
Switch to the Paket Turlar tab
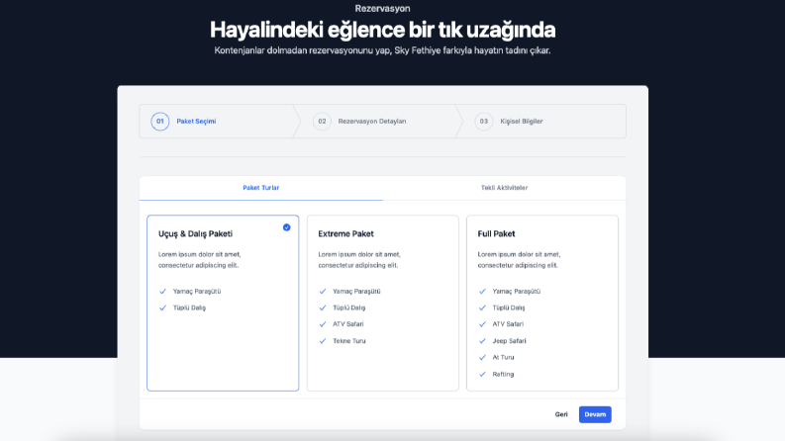(x=260, y=188)
